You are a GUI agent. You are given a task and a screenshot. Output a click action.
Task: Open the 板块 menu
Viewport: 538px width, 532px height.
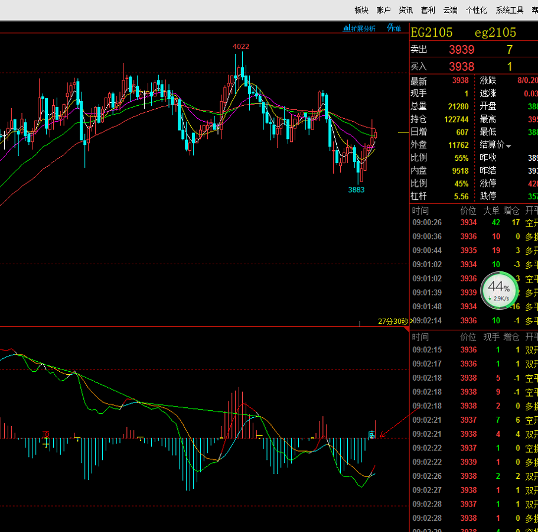point(361,10)
